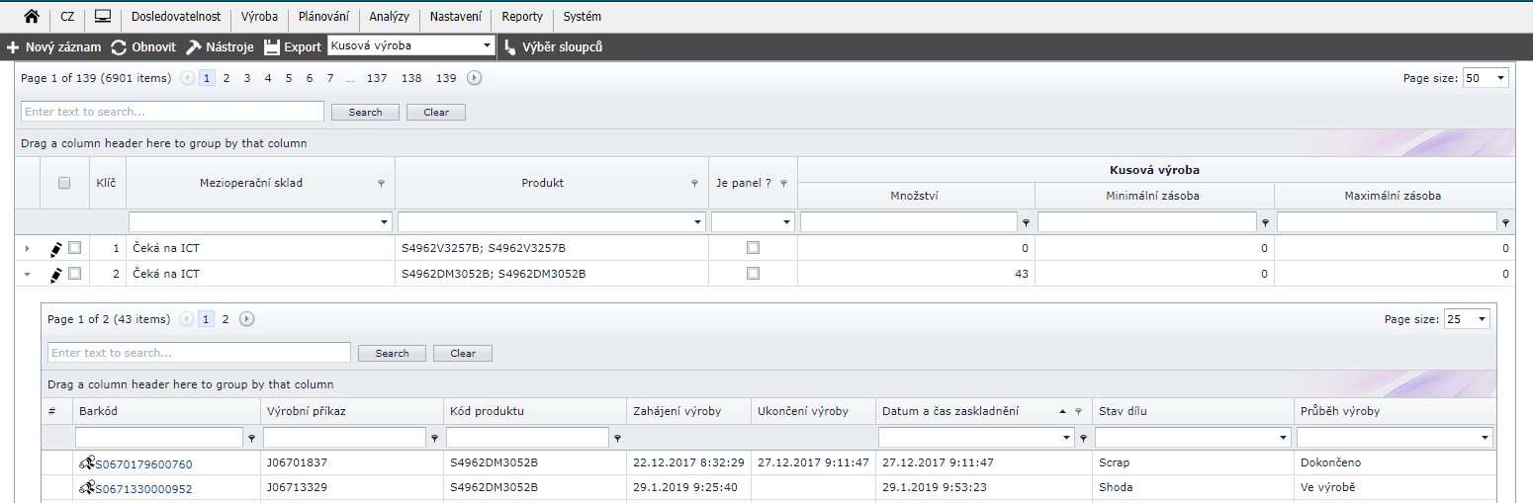Open Nástroje via the hammer icon
Viewport: 1533px width, 503px height.
click(194, 46)
